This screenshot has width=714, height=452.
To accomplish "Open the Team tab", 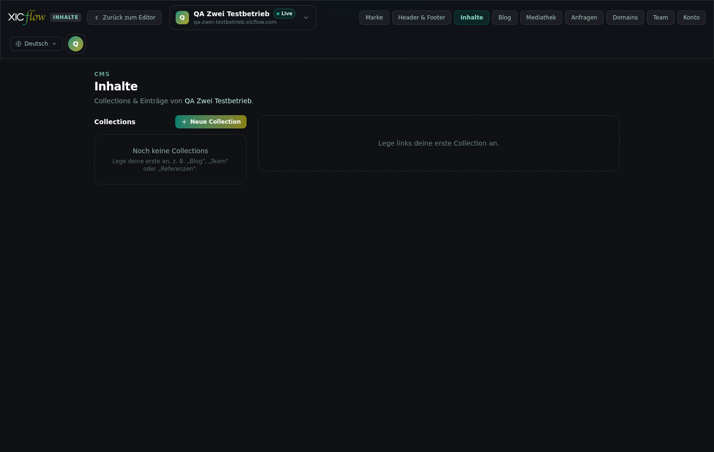I will tap(661, 18).
